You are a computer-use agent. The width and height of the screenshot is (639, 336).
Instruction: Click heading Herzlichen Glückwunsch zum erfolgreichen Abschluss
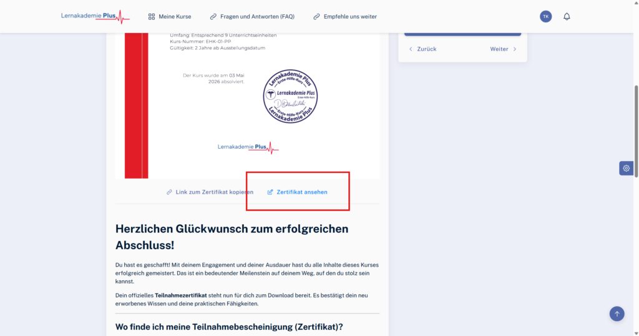[x=232, y=237]
